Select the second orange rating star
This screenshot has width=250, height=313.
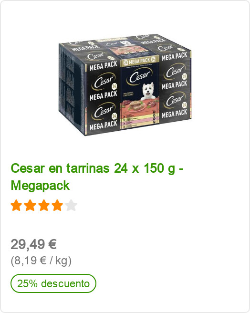coord(30,205)
